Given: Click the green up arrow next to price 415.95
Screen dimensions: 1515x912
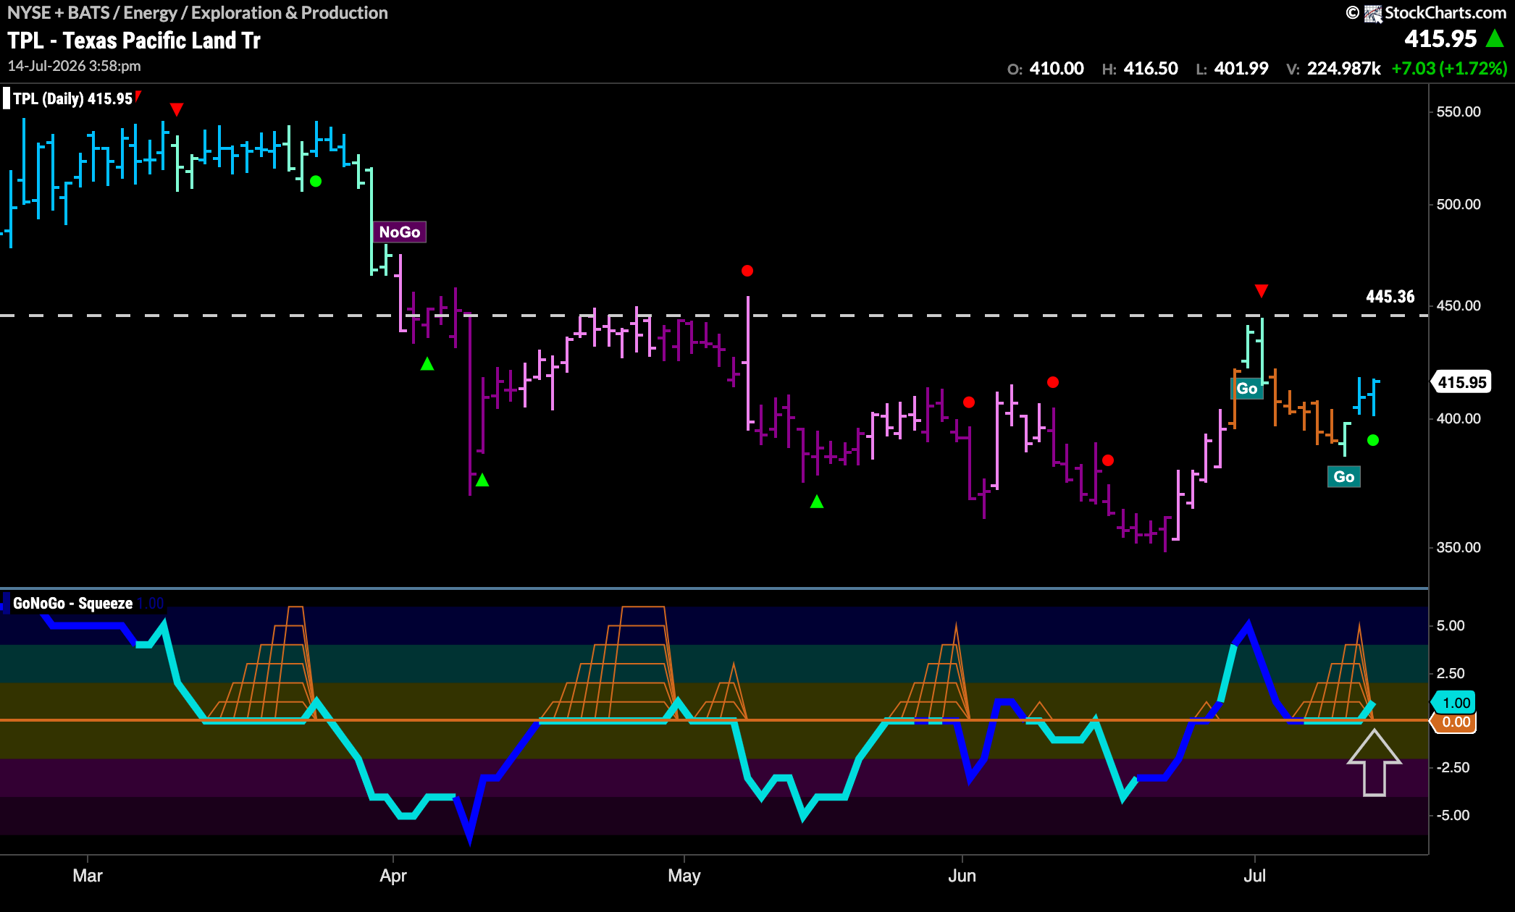Looking at the screenshot, I should click(1495, 38).
